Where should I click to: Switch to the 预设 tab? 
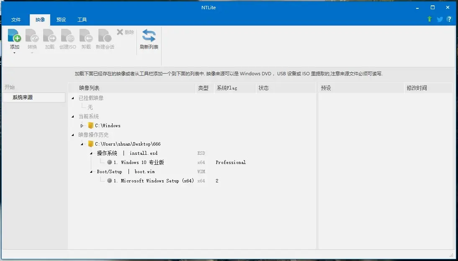pyautogui.click(x=61, y=20)
